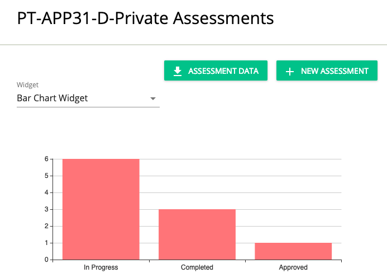Click the y-axis value 3
387x273 pixels.
pos(46,209)
